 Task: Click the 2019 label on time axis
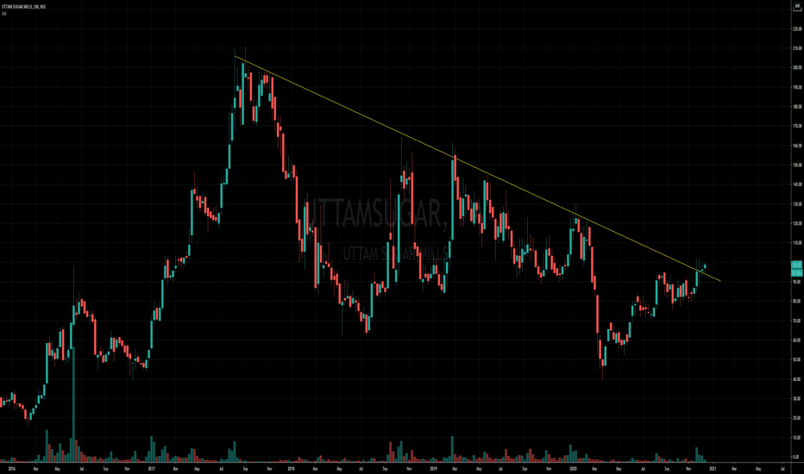point(433,469)
